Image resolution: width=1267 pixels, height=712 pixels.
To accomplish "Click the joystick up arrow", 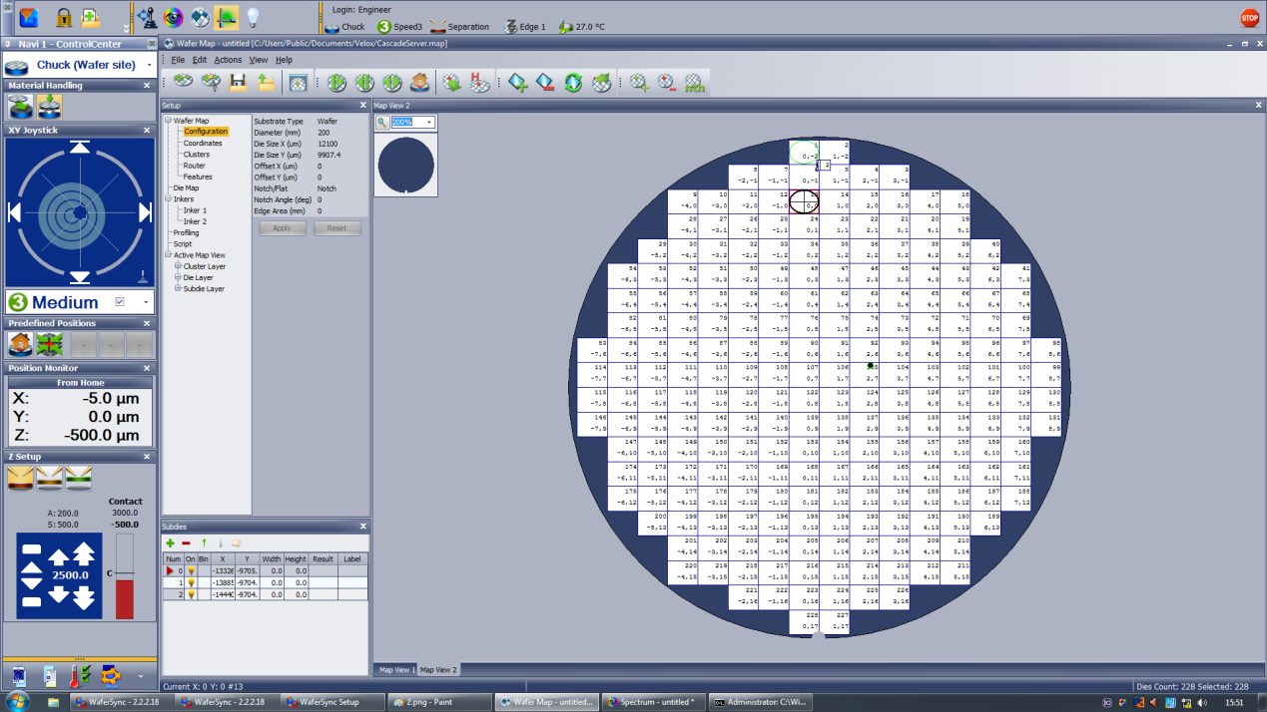I will coord(80,148).
